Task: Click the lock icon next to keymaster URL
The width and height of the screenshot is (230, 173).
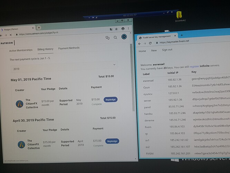Action: [157, 43]
